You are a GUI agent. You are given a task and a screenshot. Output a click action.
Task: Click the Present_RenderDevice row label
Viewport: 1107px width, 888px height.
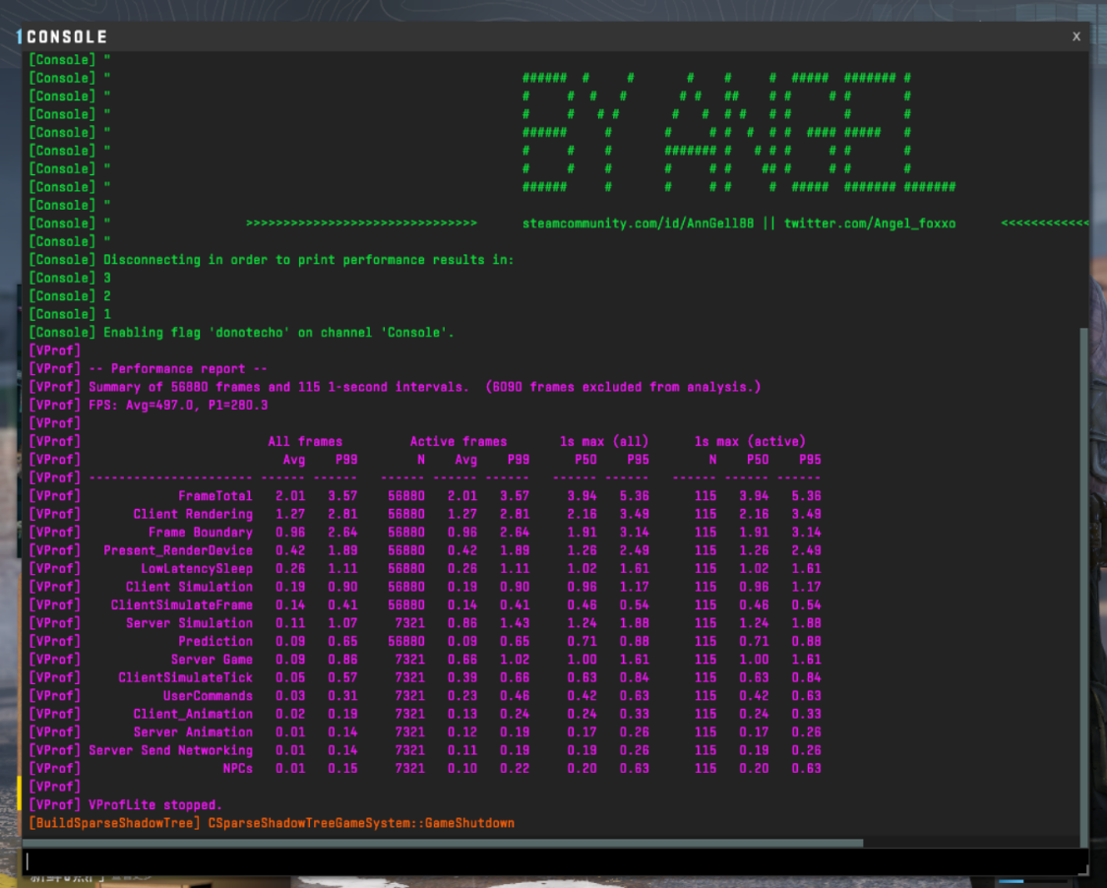tap(178, 550)
